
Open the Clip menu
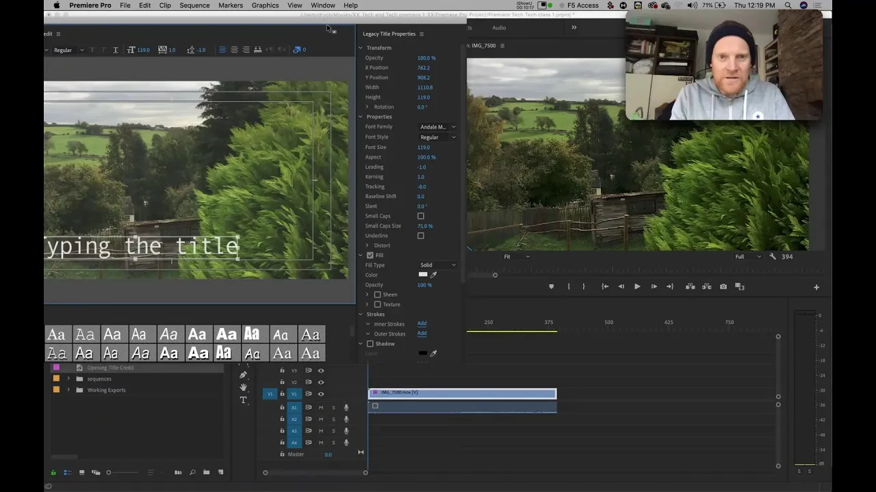click(x=165, y=5)
